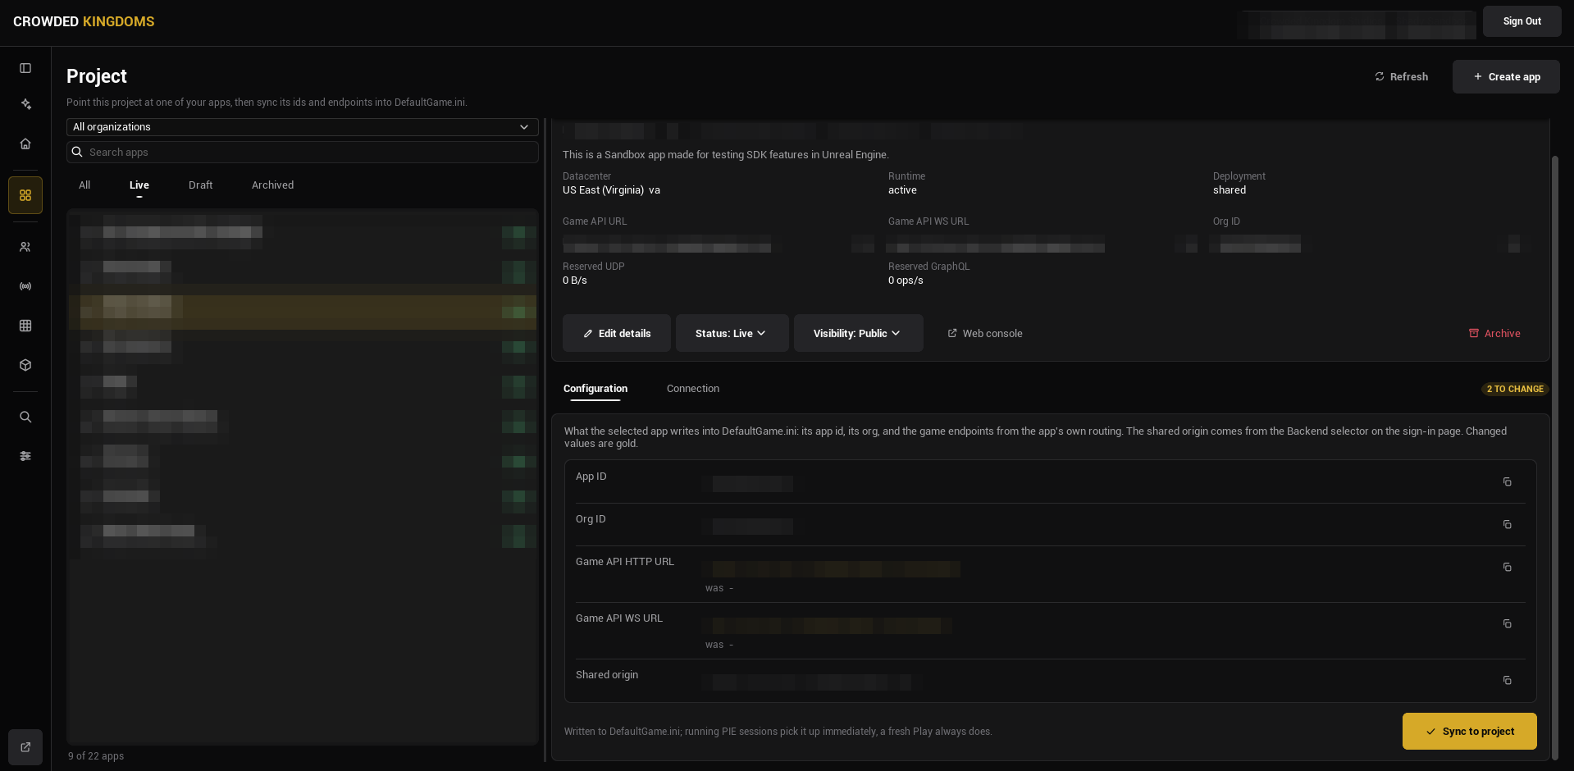
Task: Copy the Game API HTTP URL value
Action: 1507,567
